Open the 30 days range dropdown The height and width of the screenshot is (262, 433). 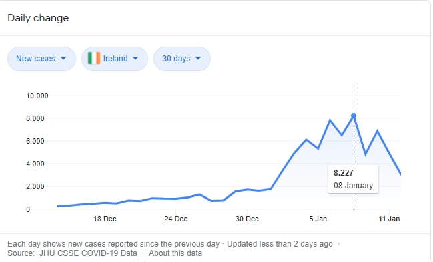click(x=182, y=59)
